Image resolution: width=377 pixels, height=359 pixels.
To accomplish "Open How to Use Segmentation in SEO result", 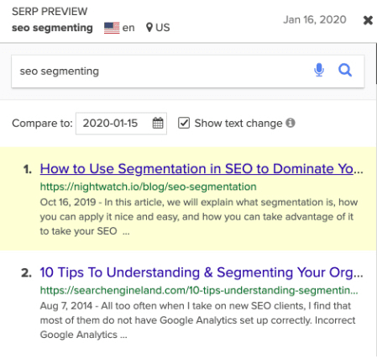I will tap(202, 169).
